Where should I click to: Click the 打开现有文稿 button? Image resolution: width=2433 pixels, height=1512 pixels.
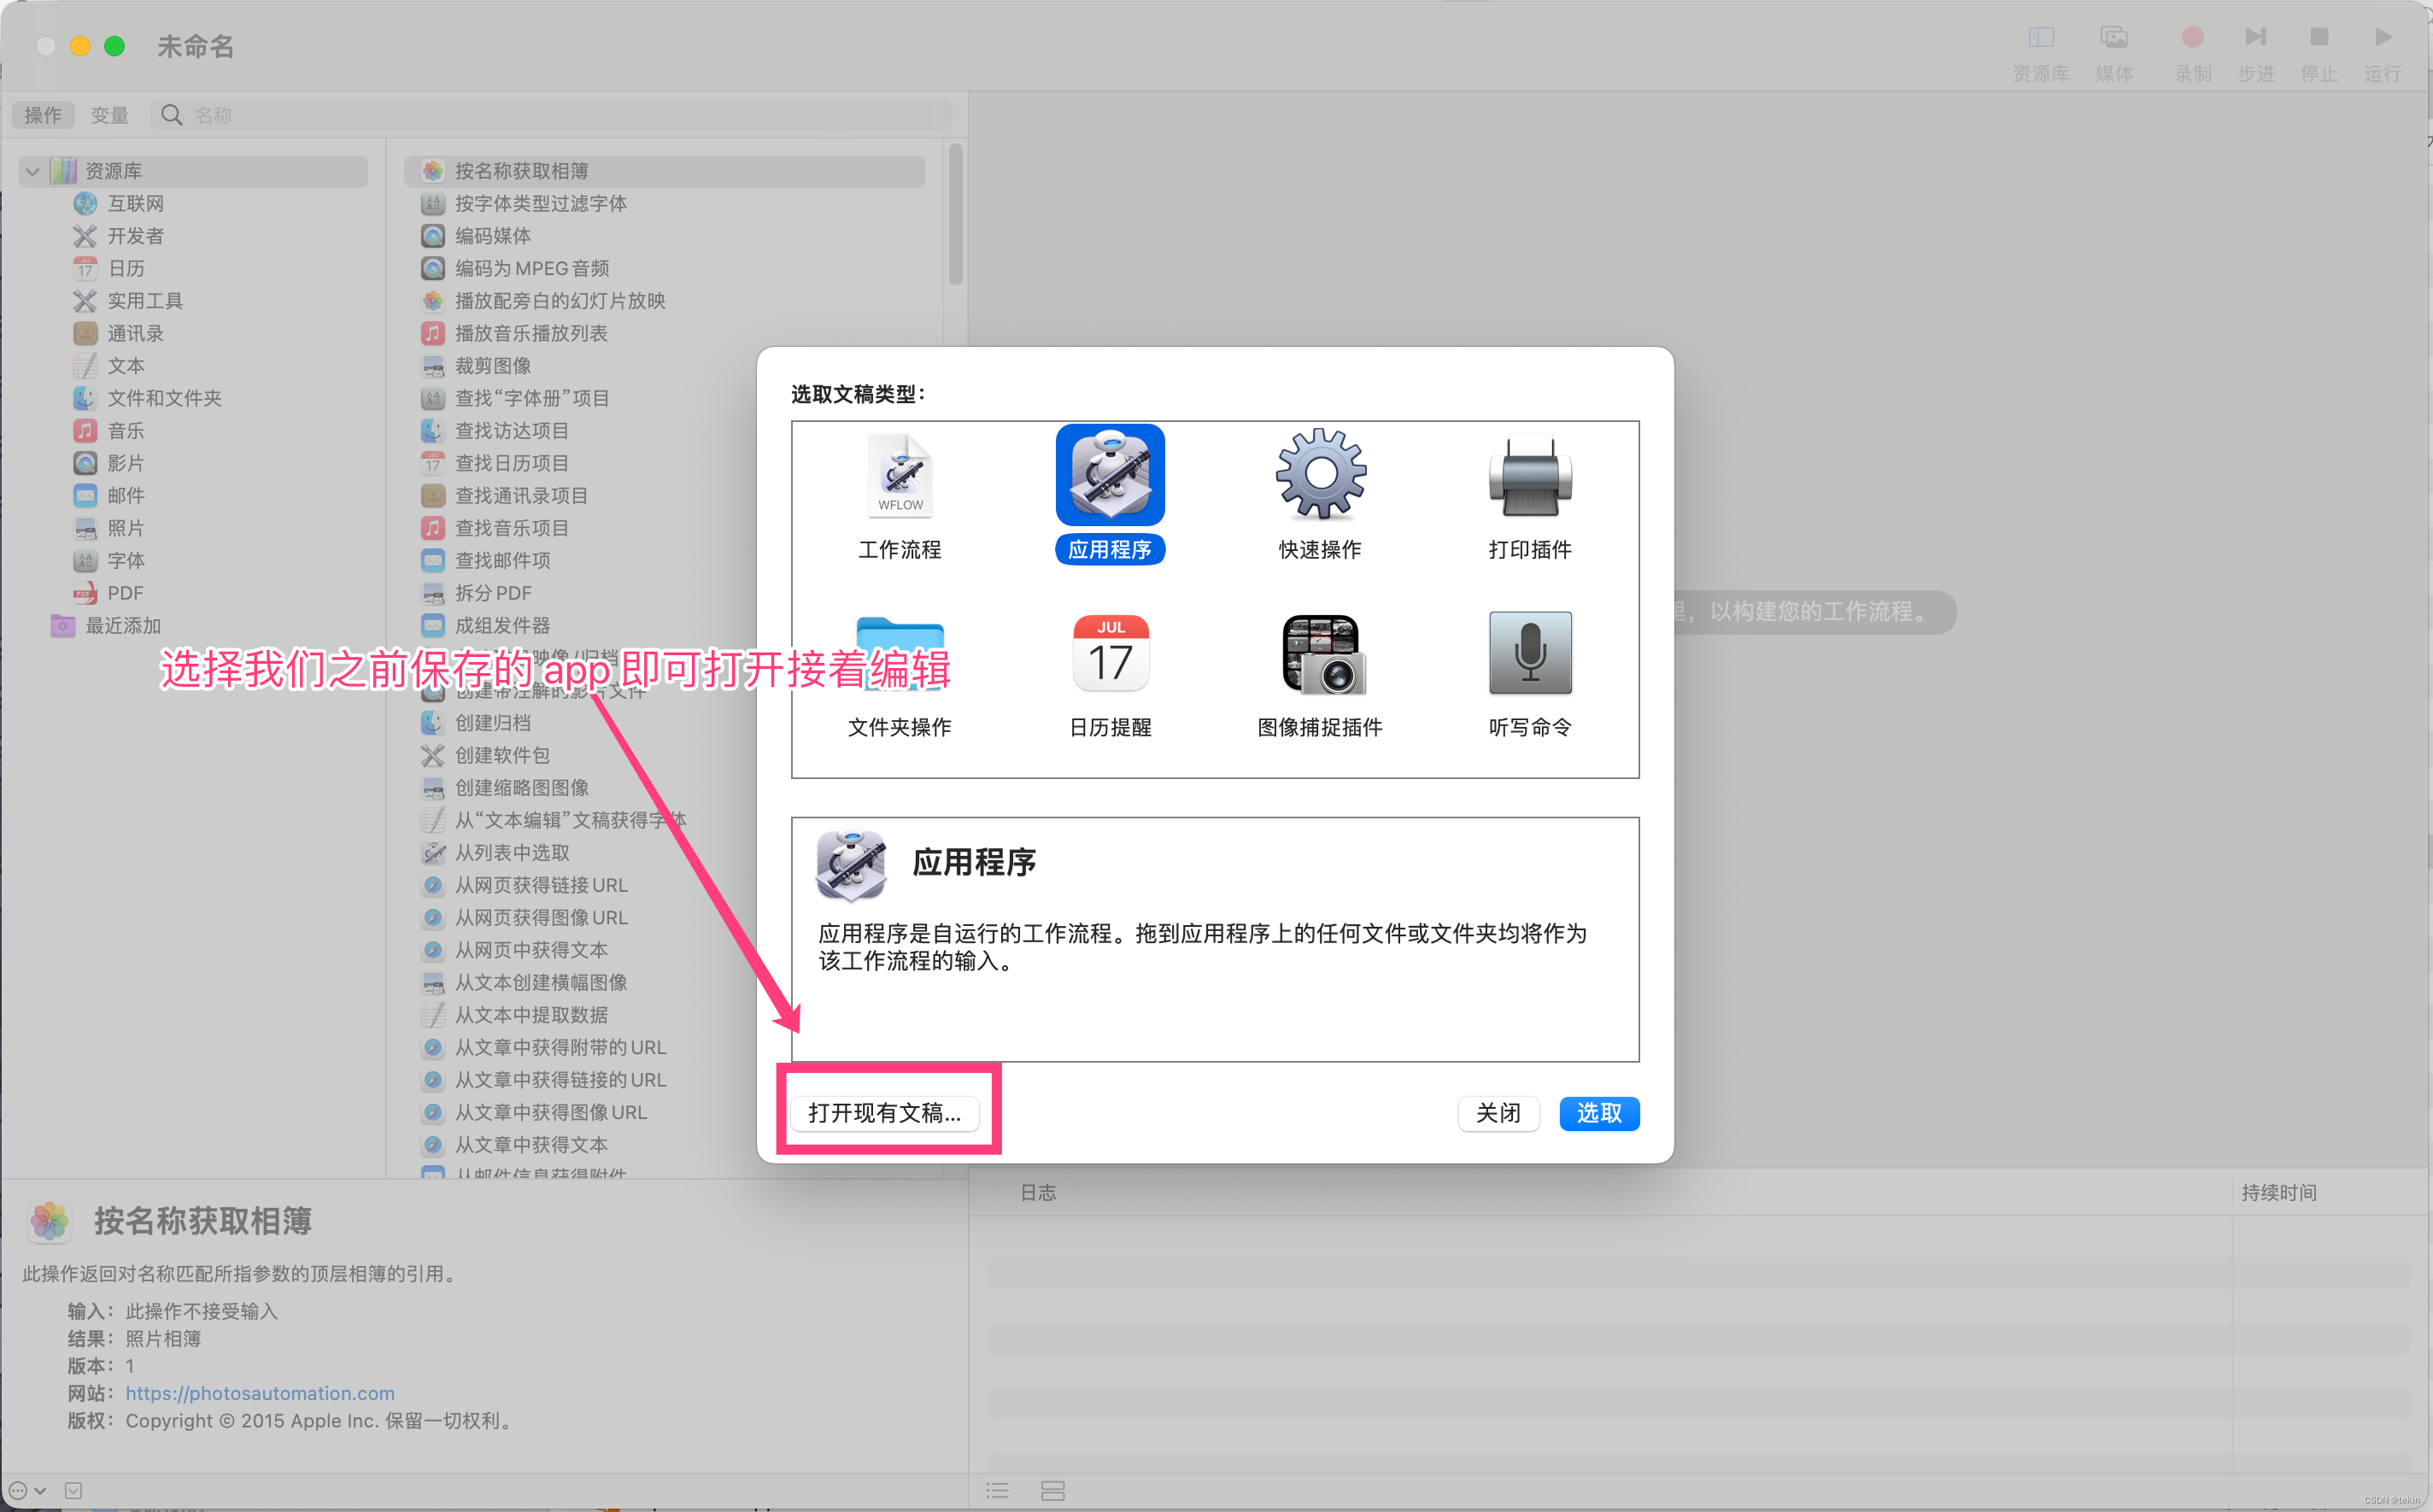tap(884, 1112)
